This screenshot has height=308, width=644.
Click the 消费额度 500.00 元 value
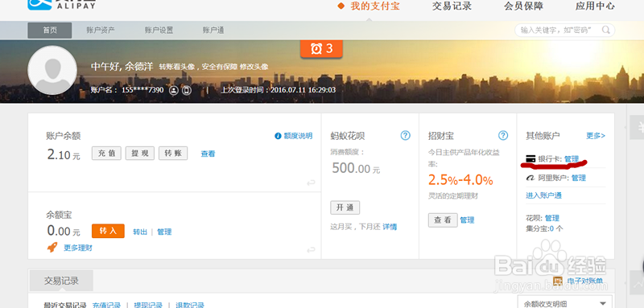click(x=356, y=168)
